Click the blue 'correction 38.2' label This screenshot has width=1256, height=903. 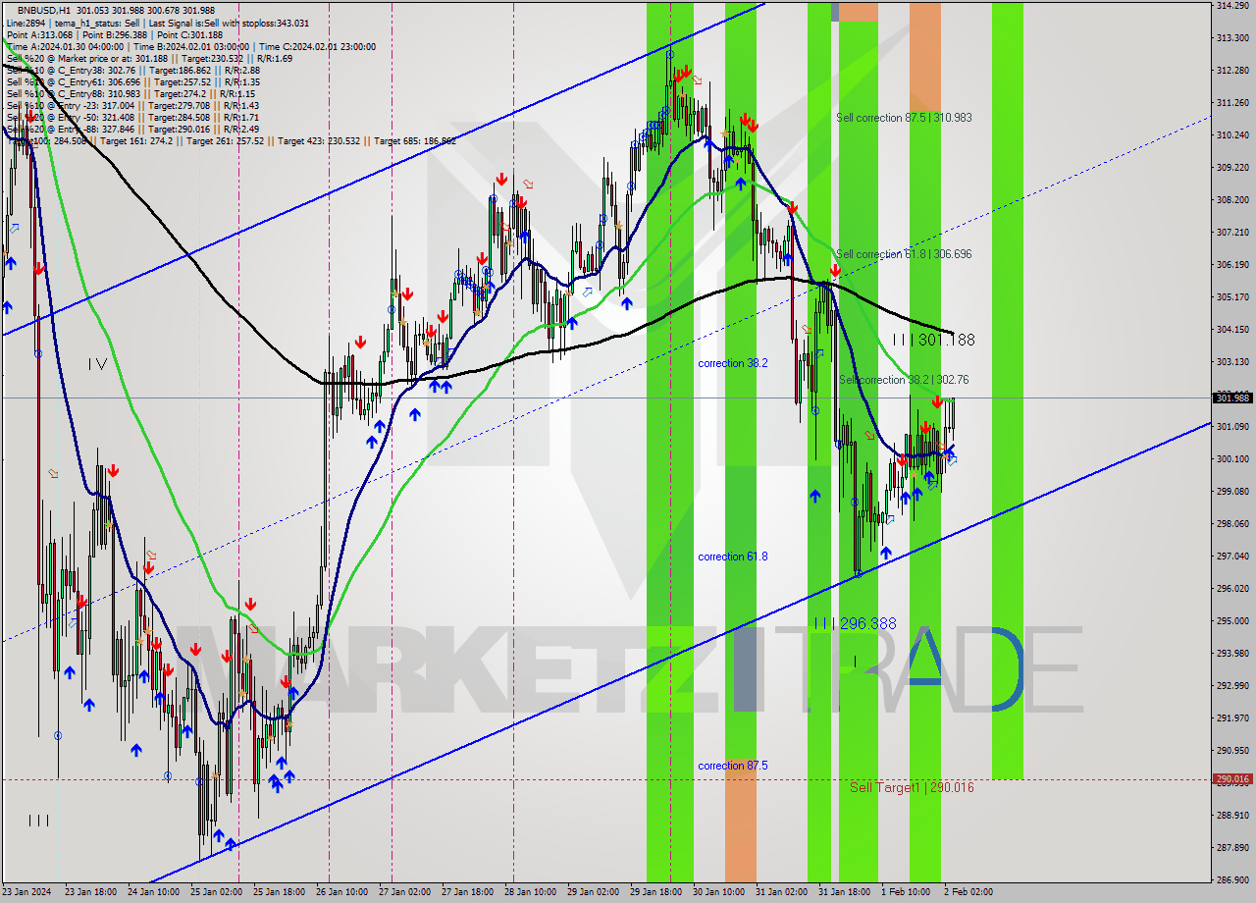[733, 363]
